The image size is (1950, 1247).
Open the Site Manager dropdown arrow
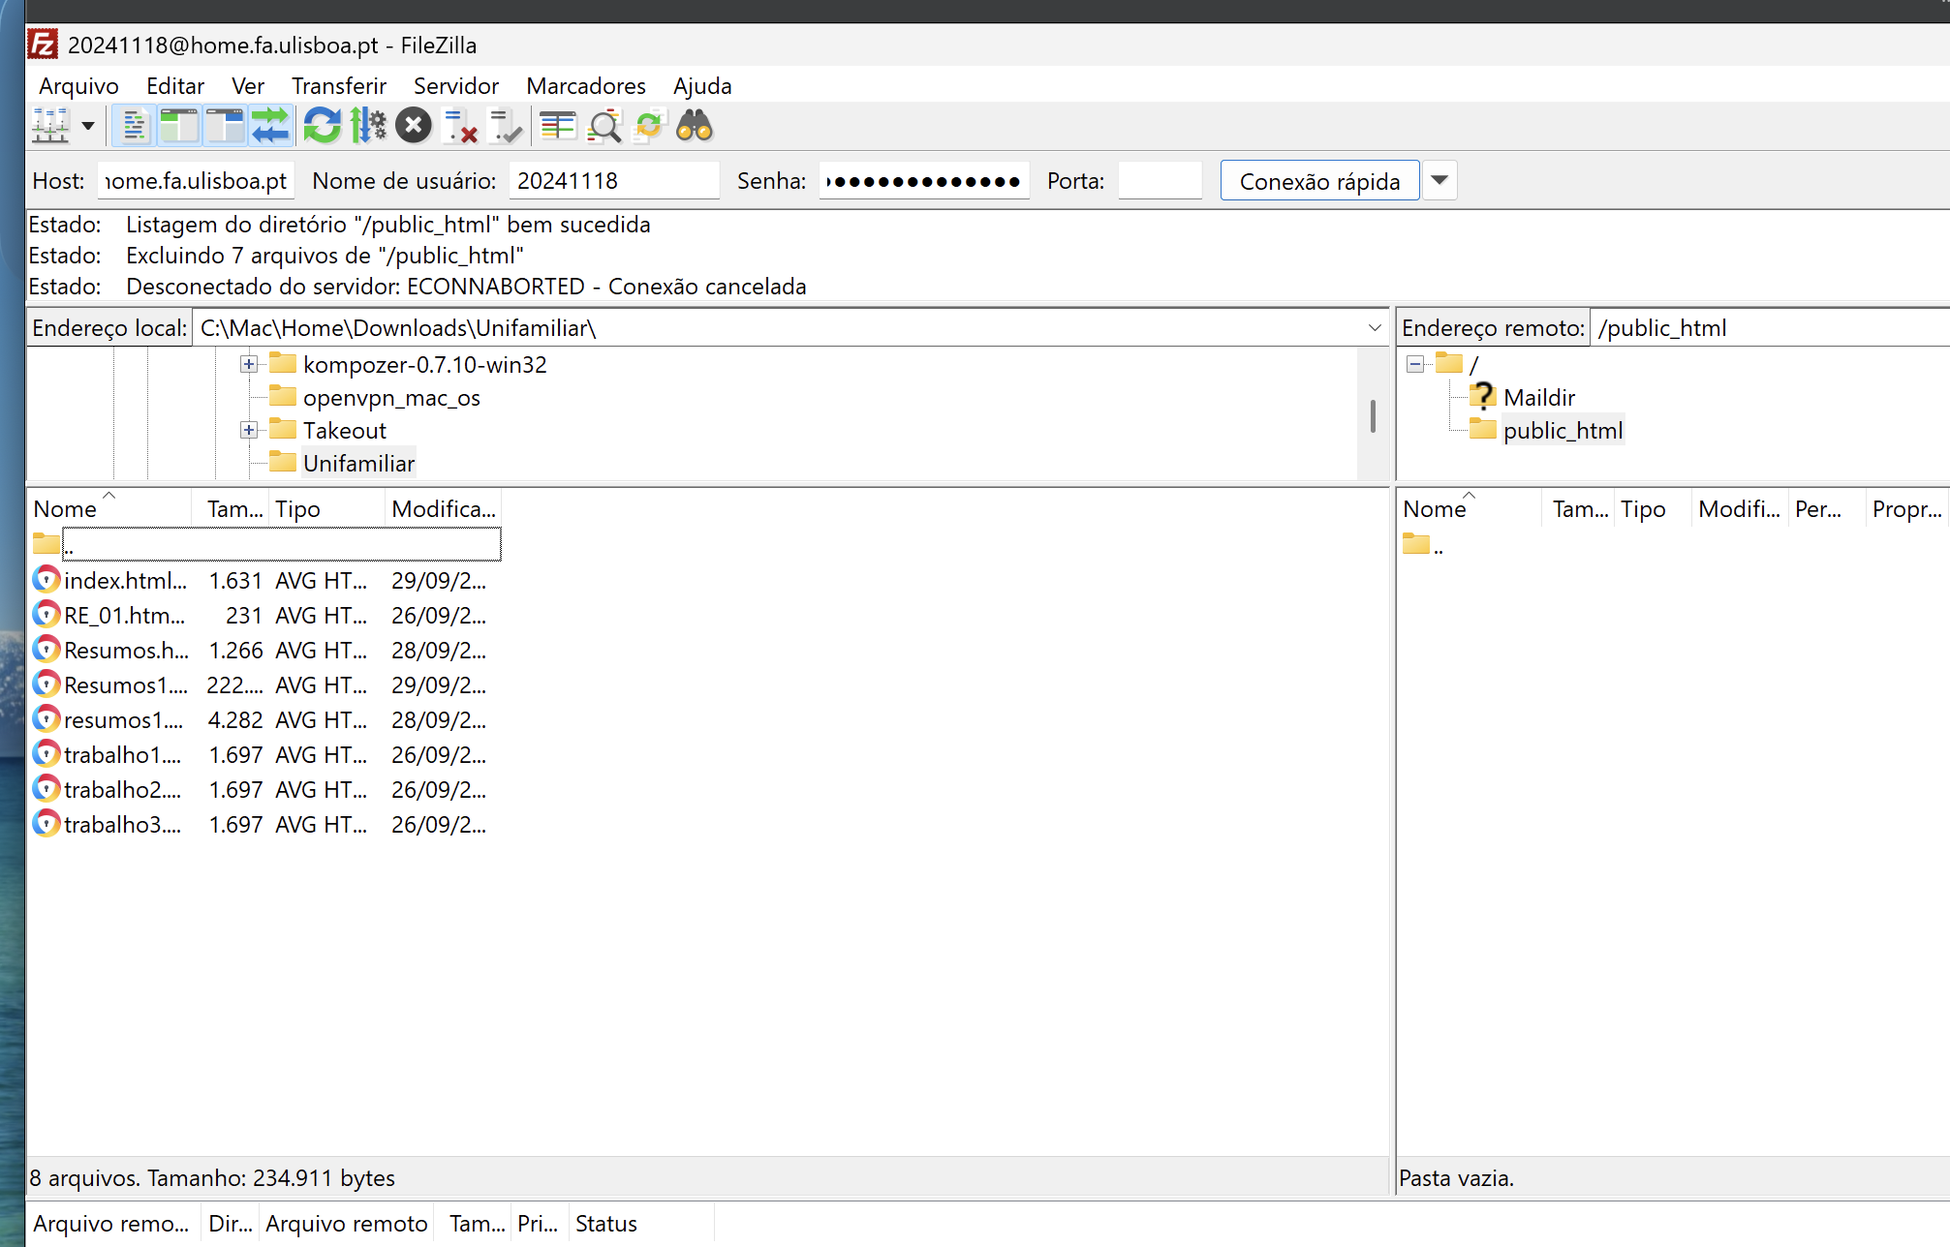88,126
